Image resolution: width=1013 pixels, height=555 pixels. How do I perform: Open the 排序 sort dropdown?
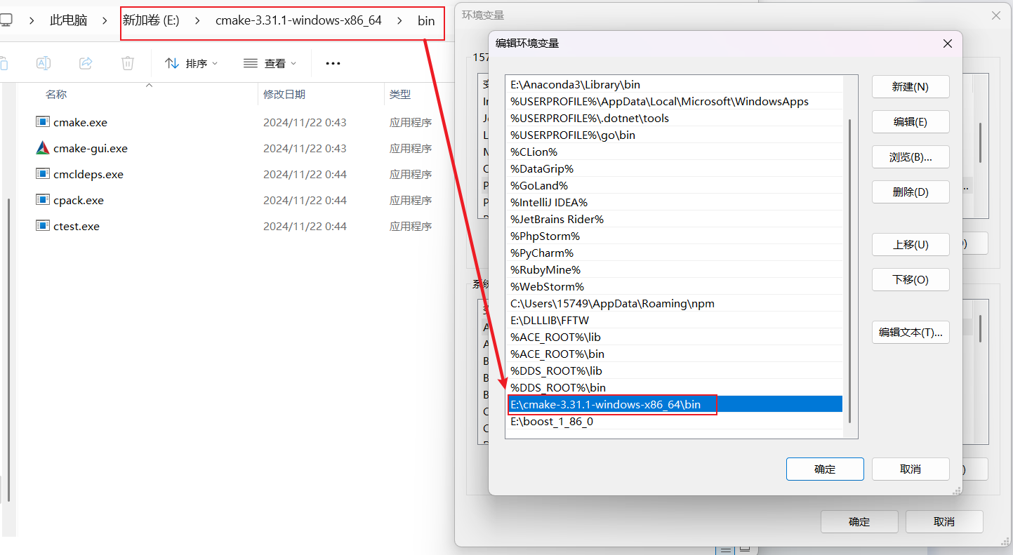point(191,63)
